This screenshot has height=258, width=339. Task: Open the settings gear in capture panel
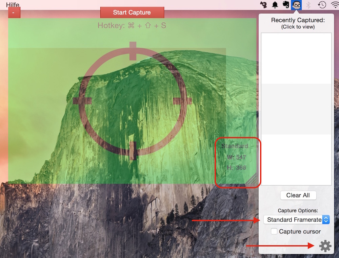[325, 246]
